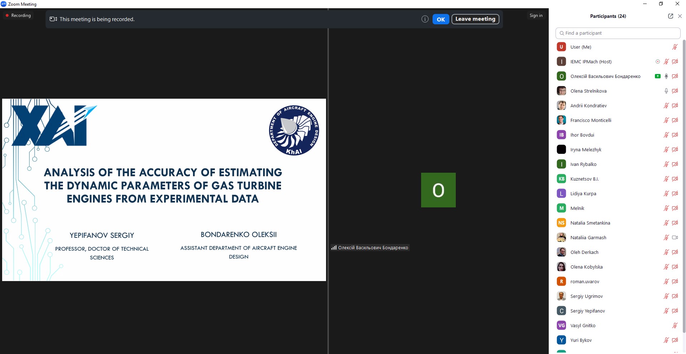
Task: Click the Zoom app icon in title bar
Action: [x=4, y=4]
